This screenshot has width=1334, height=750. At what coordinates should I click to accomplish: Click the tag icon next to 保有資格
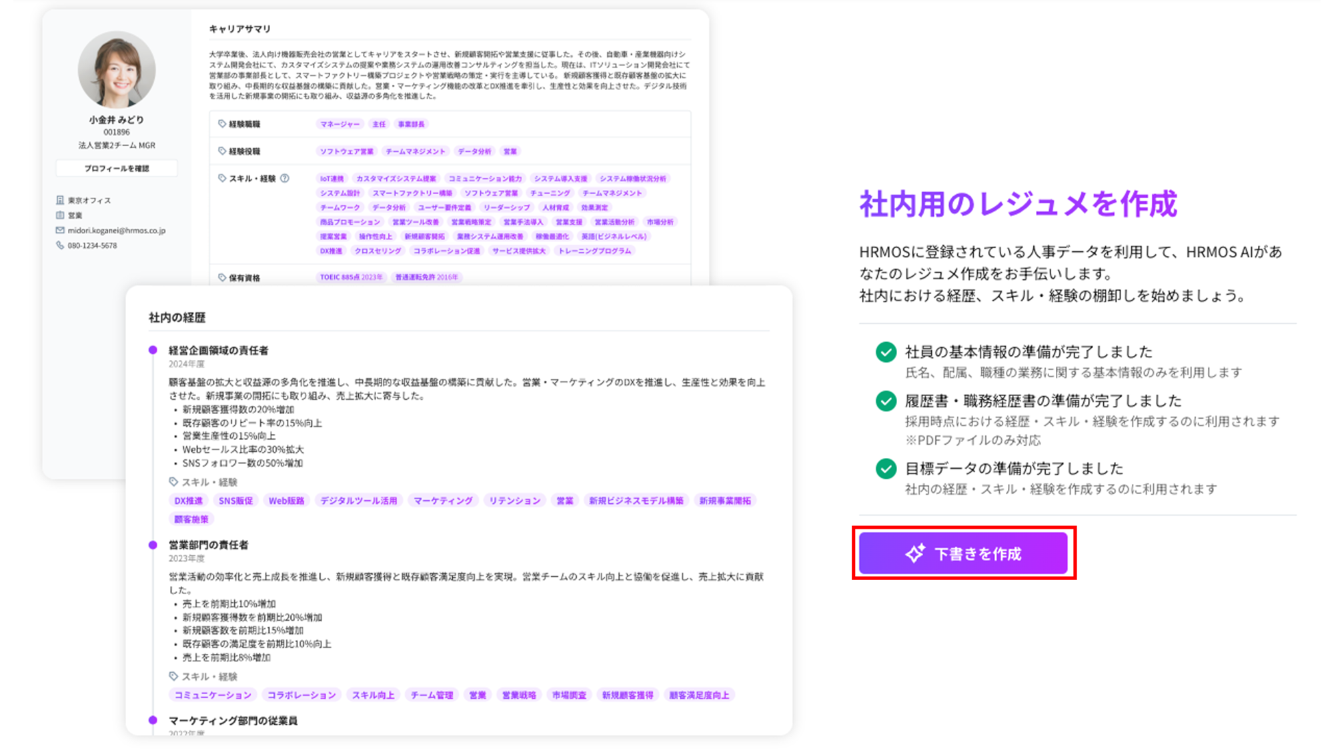coord(222,277)
